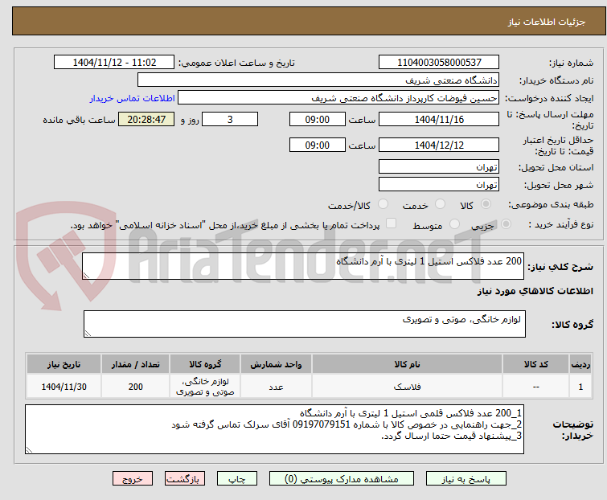
Task: Click the quantity cell showing 200
Action: (x=136, y=387)
